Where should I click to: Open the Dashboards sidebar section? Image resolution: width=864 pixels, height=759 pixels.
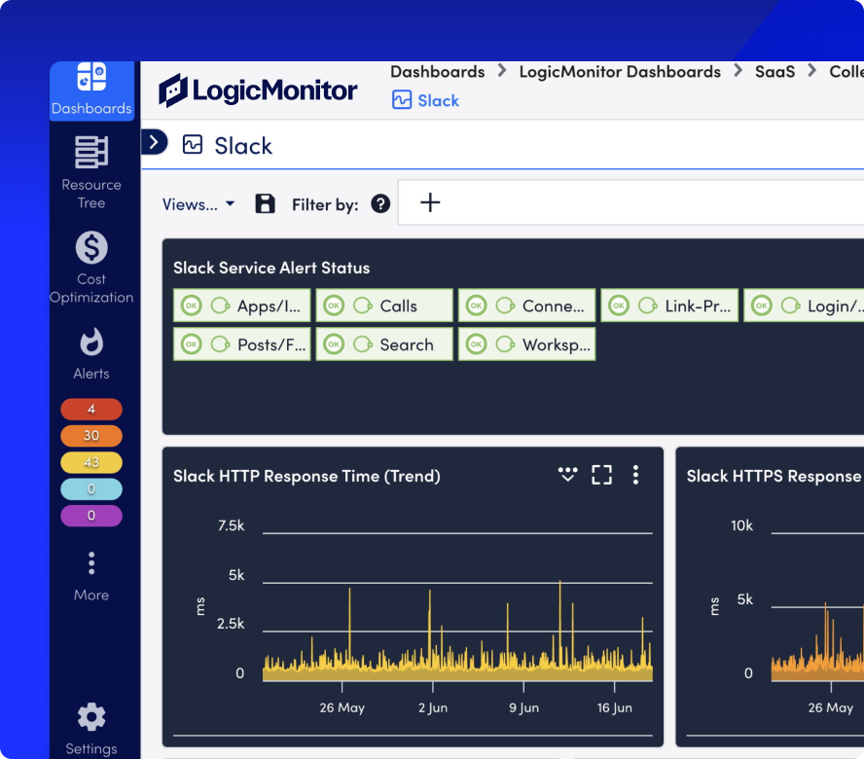click(91, 90)
